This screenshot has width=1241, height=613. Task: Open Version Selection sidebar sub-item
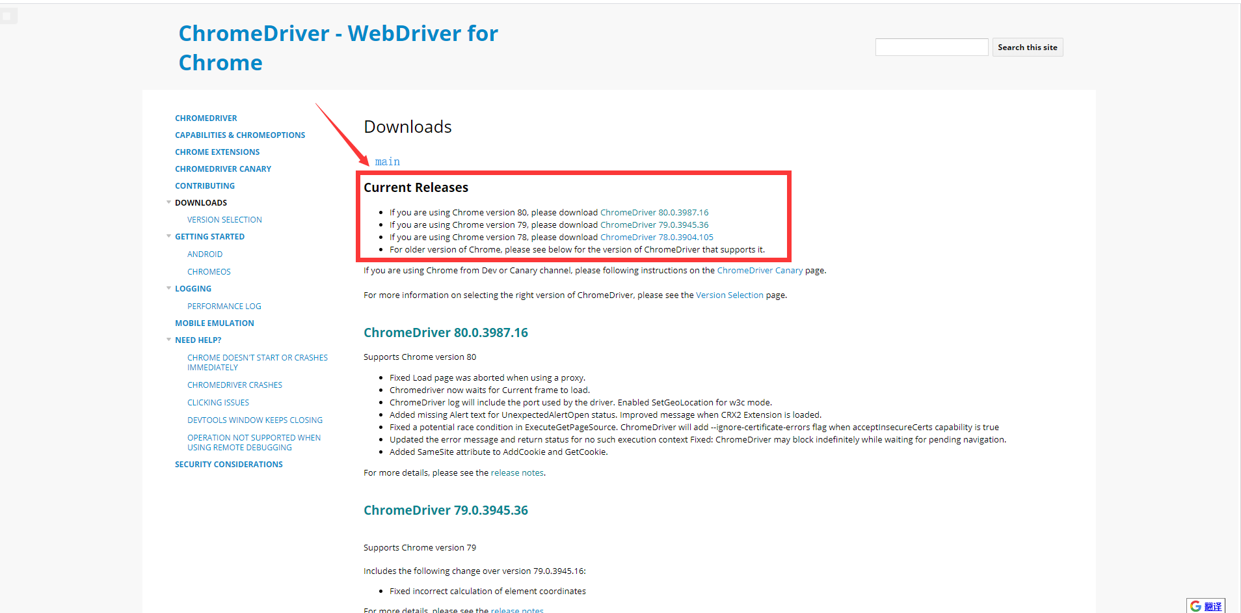224,219
